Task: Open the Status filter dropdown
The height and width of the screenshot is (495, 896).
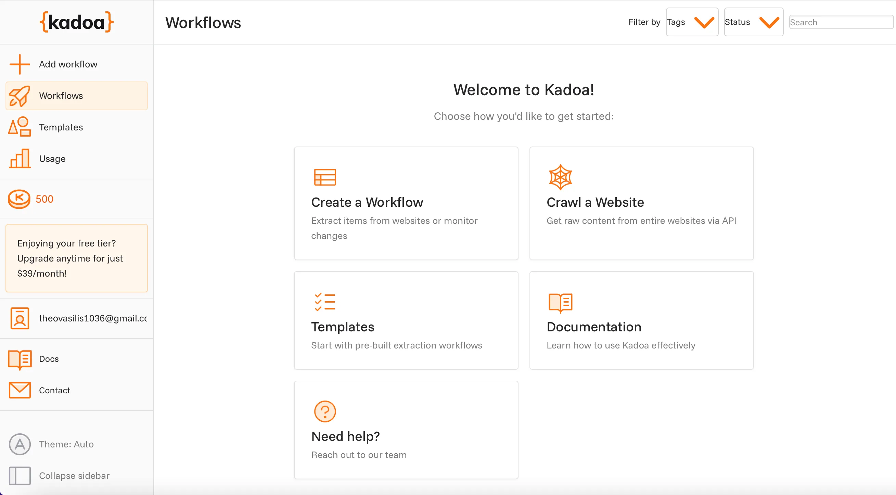Action: 753,22
